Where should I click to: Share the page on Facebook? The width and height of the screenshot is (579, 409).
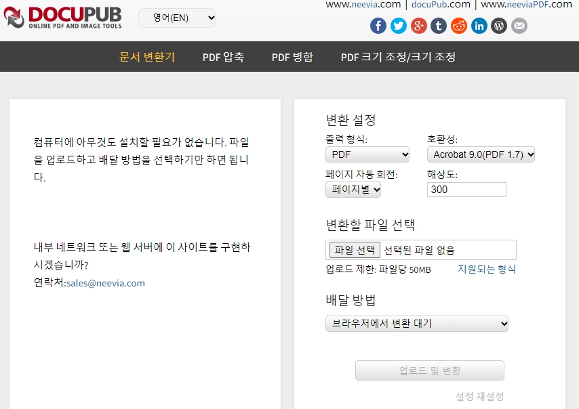coord(378,26)
